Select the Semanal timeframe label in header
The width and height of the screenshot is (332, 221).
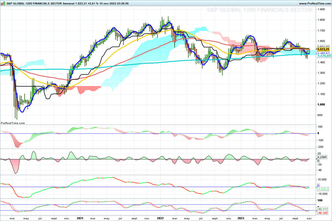click(69, 4)
